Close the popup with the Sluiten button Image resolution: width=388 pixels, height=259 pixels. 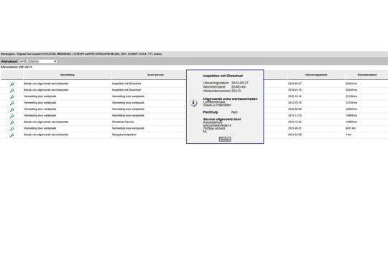[225, 139]
